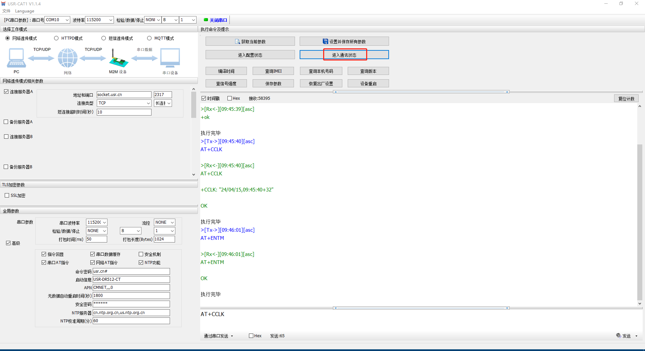Click the green close serial port indicator

(206, 20)
